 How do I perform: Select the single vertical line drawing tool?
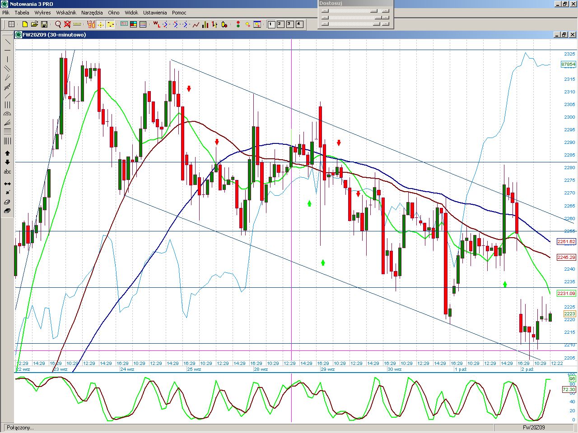point(7,60)
